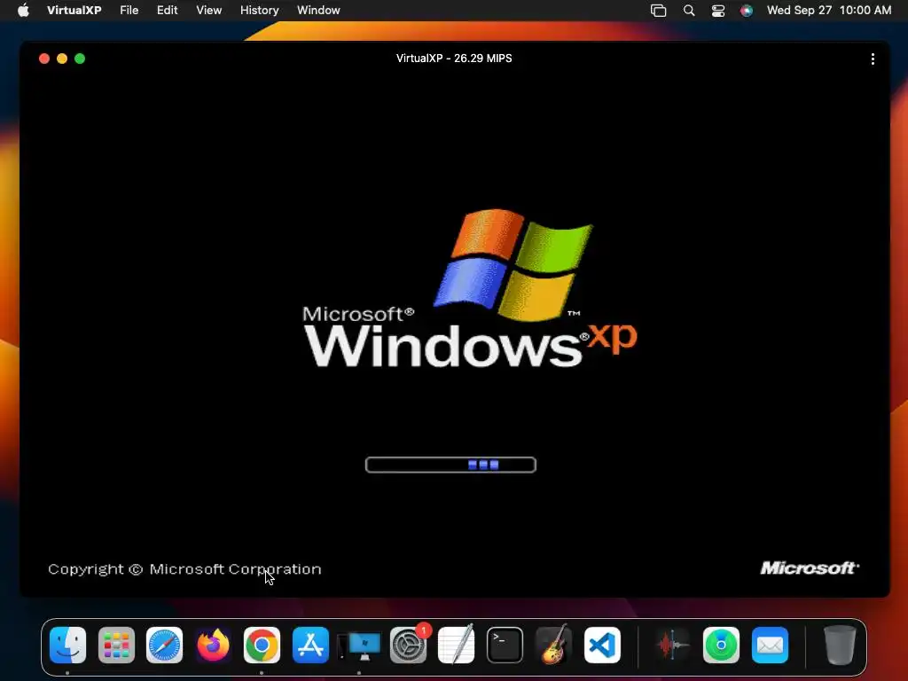Click the Microsoft logo at bottom right
This screenshot has height=681, width=908.
(x=810, y=568)
